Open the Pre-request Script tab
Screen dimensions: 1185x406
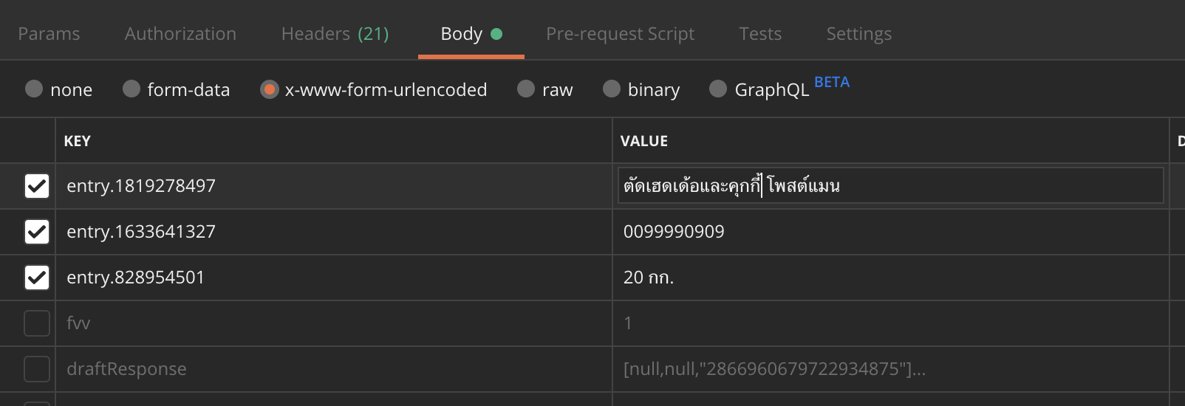coord(620,34)
